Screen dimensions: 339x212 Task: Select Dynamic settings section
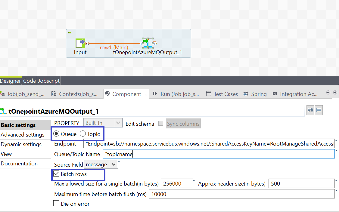(x=25, y=144)
